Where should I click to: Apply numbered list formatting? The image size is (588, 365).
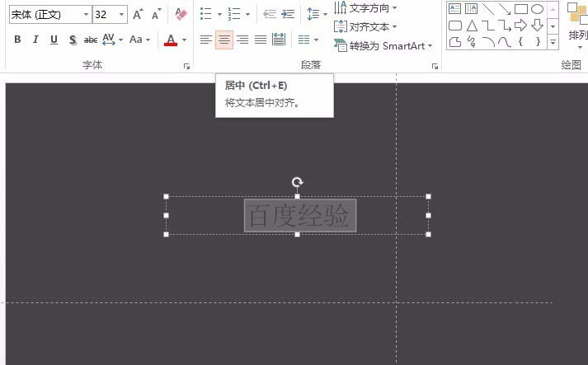pyautogui.click(x=234, y=14)
